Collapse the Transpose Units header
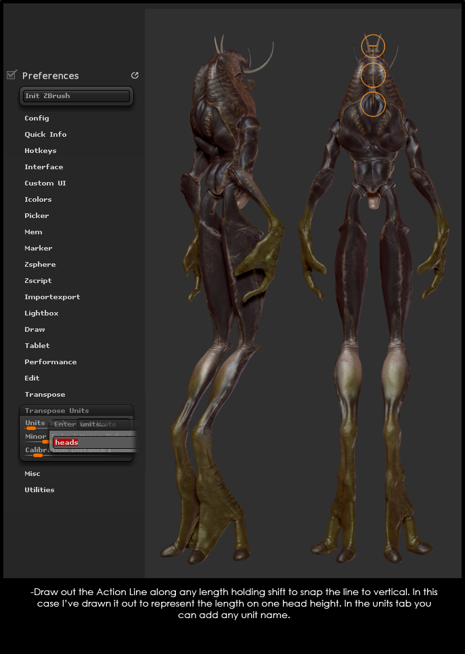 click(57, 411)
